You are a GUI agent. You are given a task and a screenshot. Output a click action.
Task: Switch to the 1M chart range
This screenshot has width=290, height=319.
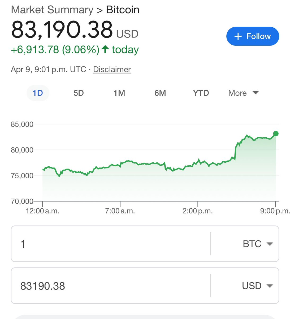119,93
